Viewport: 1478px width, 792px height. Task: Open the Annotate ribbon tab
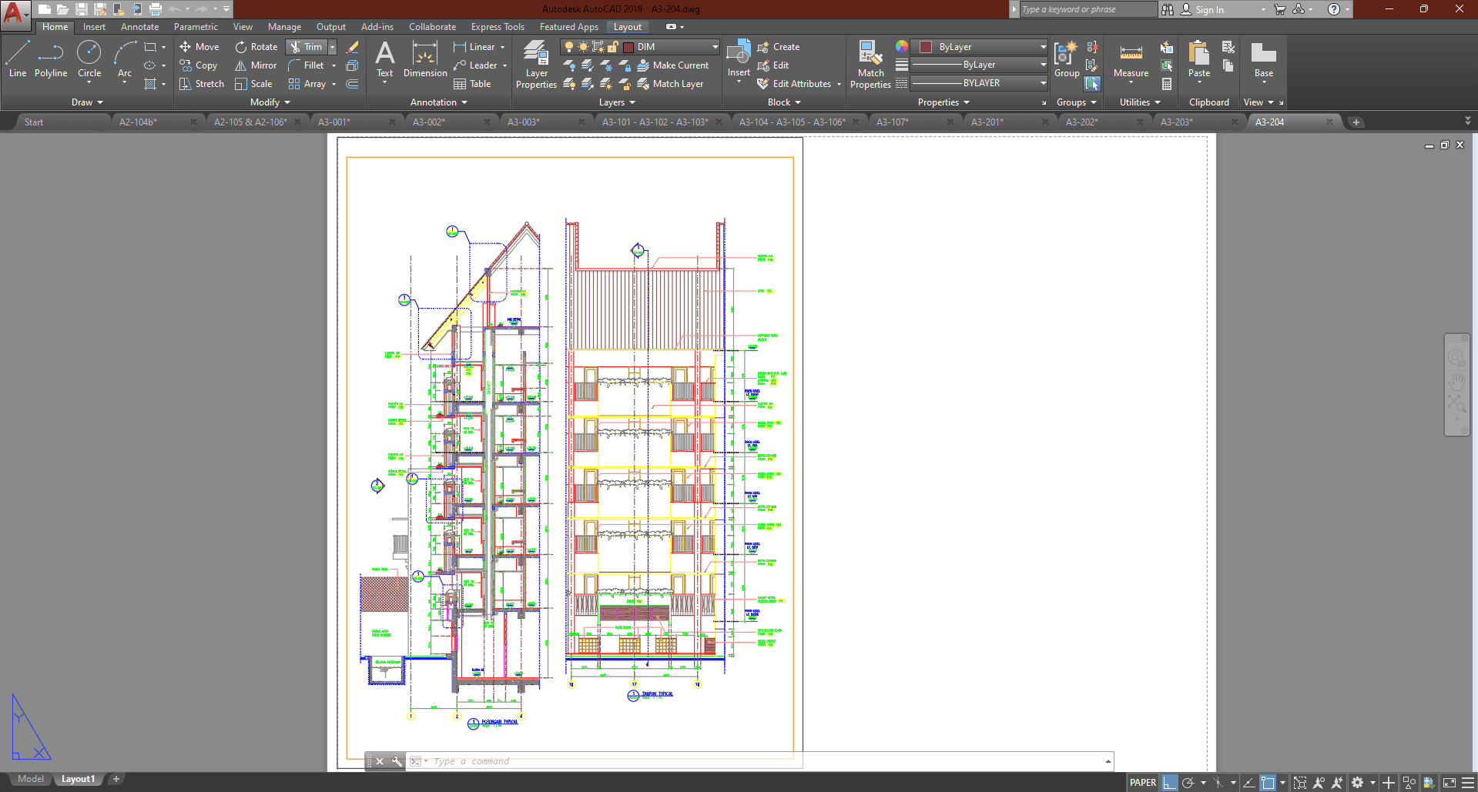139,27
